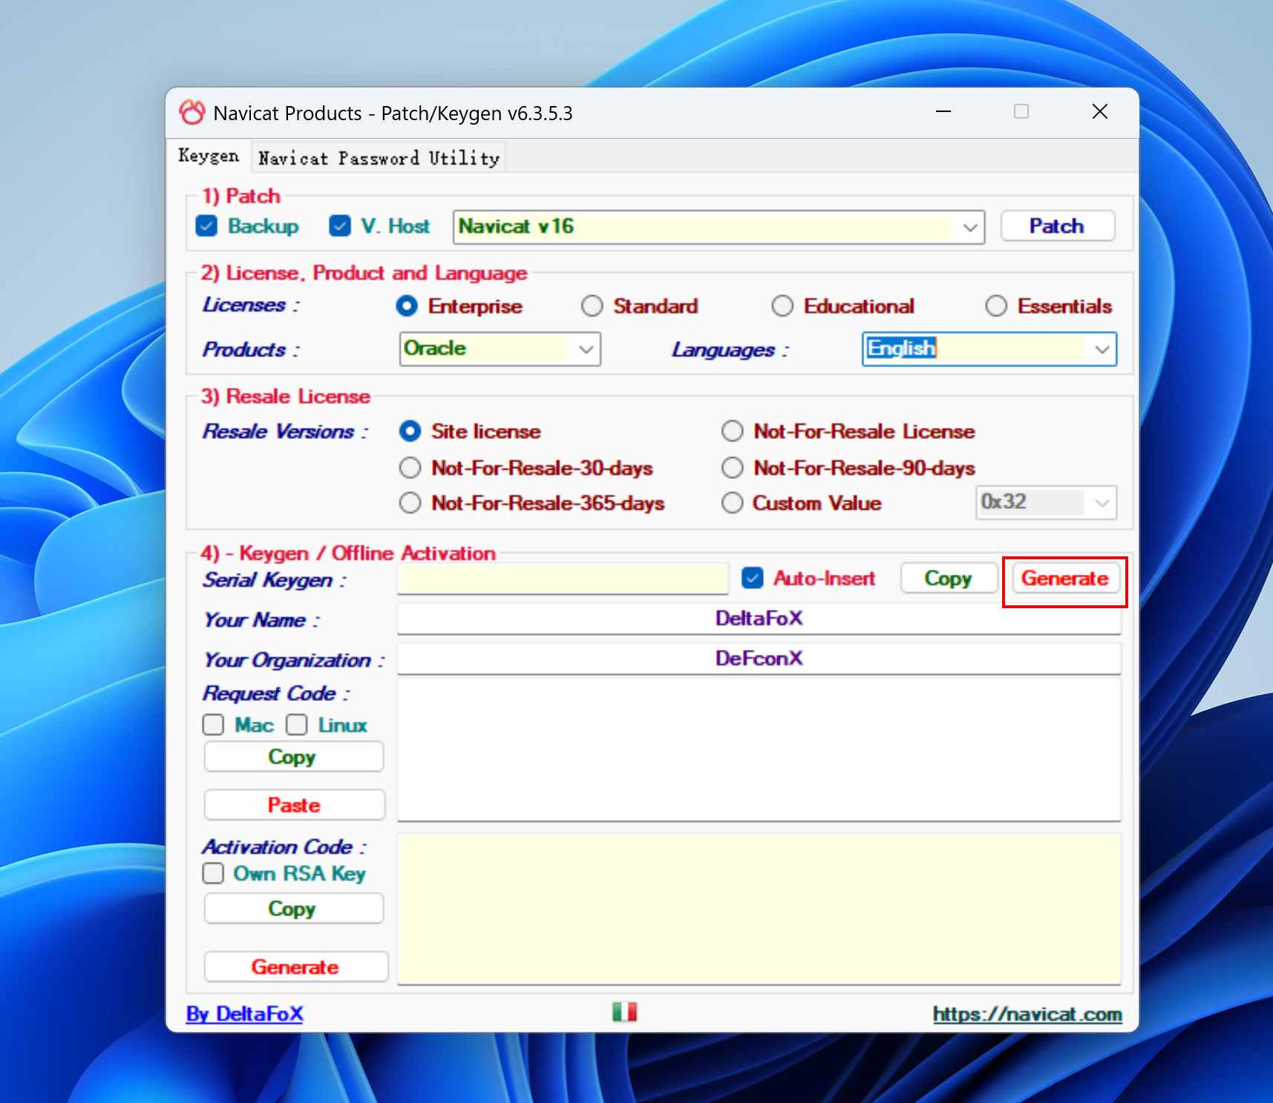Switch to the Navicat Password Utility tab

pyautogui.click(x=379, y=158)
